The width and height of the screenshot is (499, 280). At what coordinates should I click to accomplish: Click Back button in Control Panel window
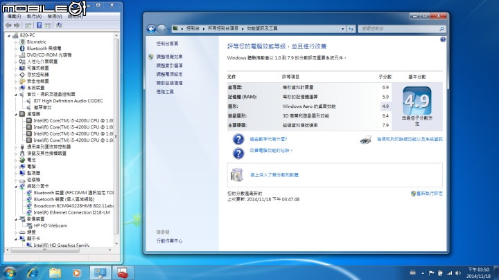pos(152,29)
